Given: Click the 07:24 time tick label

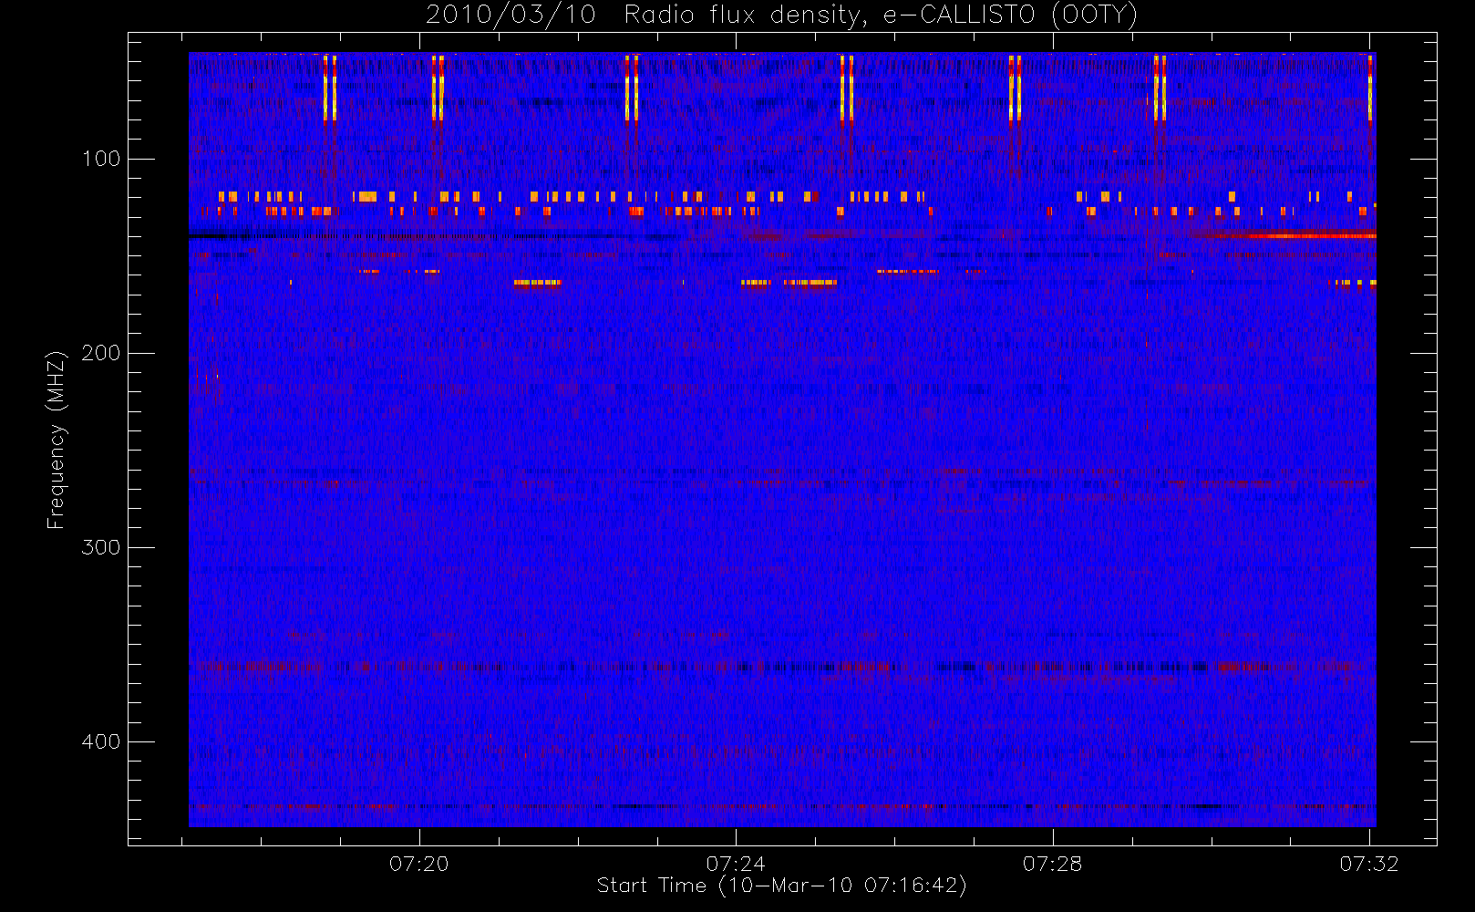Looking at the screenshot, I should [736, 864].
